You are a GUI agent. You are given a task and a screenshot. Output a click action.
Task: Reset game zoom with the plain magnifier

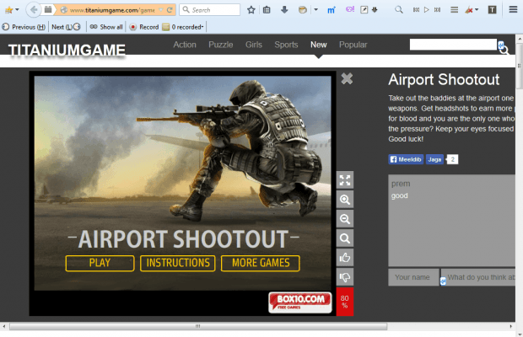point(345,238)
